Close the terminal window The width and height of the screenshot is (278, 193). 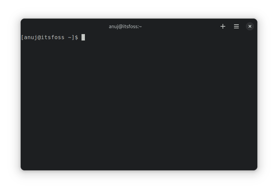point(250,26)
